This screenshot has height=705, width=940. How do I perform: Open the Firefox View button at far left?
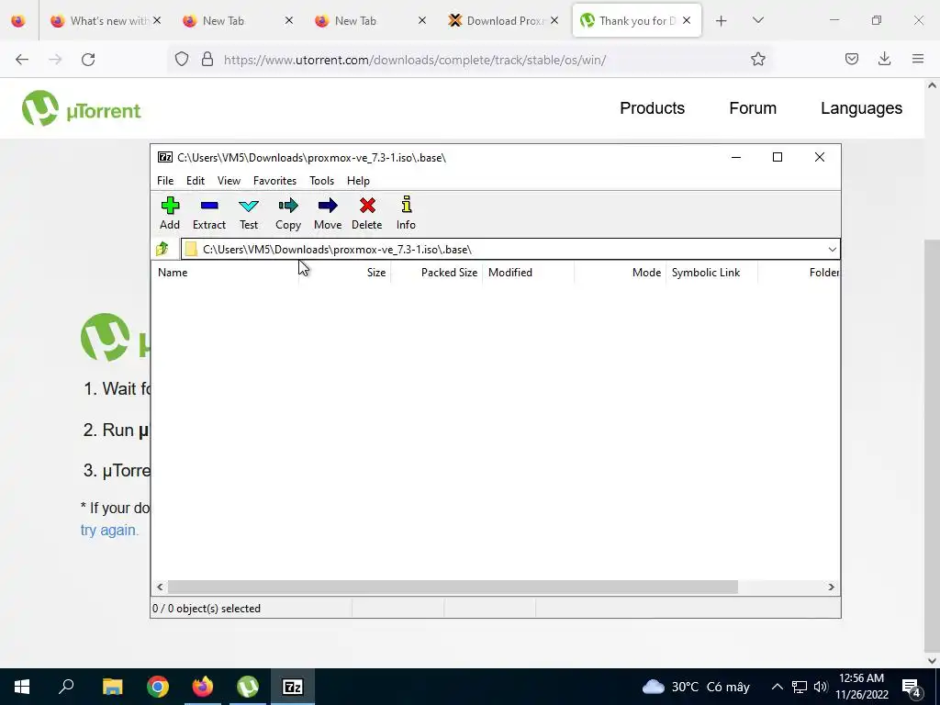[18, 21]
